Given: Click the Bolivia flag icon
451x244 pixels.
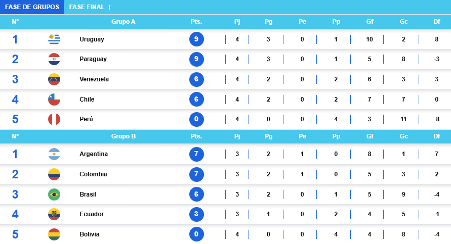Looking at the screenshot, I should 54,234.
